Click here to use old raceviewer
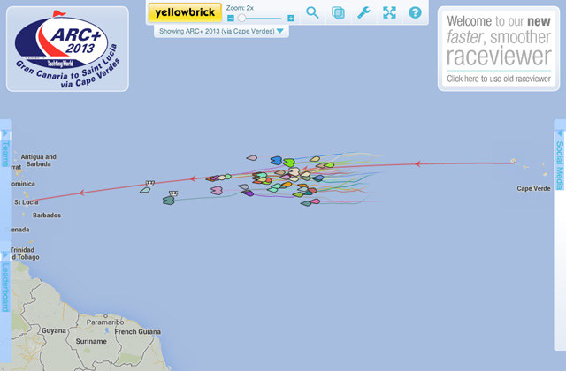 [x=499, y=79]
